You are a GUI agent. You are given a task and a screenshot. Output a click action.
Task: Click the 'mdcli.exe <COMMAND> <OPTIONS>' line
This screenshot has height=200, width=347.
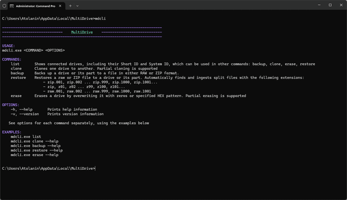coord(34,50)
